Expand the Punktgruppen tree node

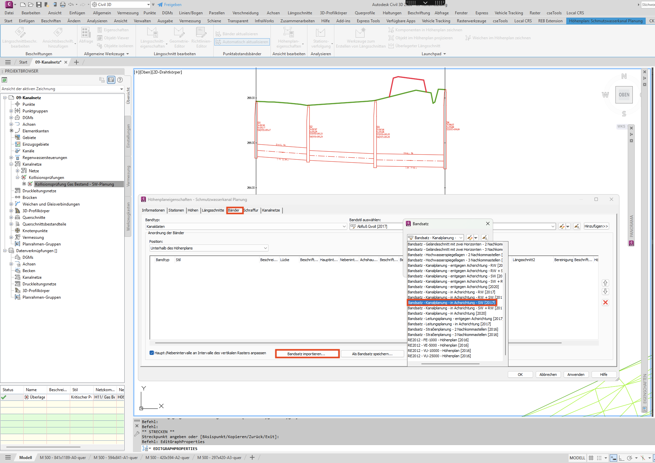tap(11, 111)
